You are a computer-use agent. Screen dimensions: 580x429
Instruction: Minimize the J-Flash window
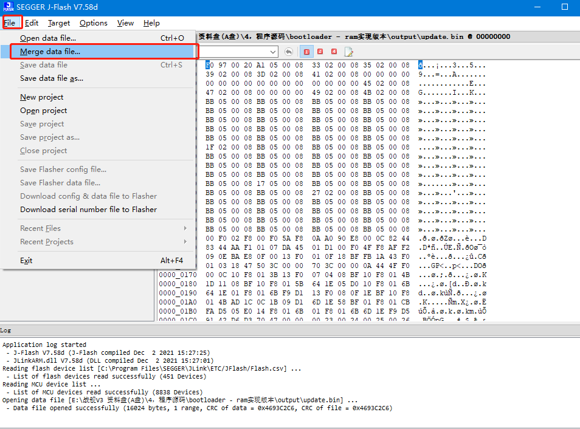coord(537,7)
